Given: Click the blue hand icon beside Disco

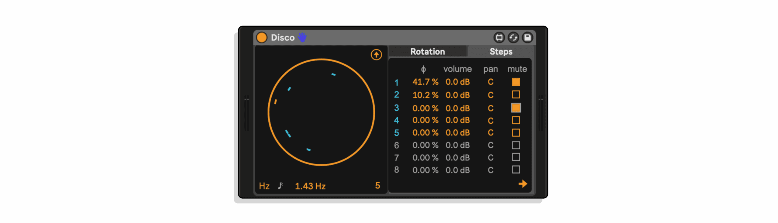Looking at the screenshot, I should tap(302, 37).
